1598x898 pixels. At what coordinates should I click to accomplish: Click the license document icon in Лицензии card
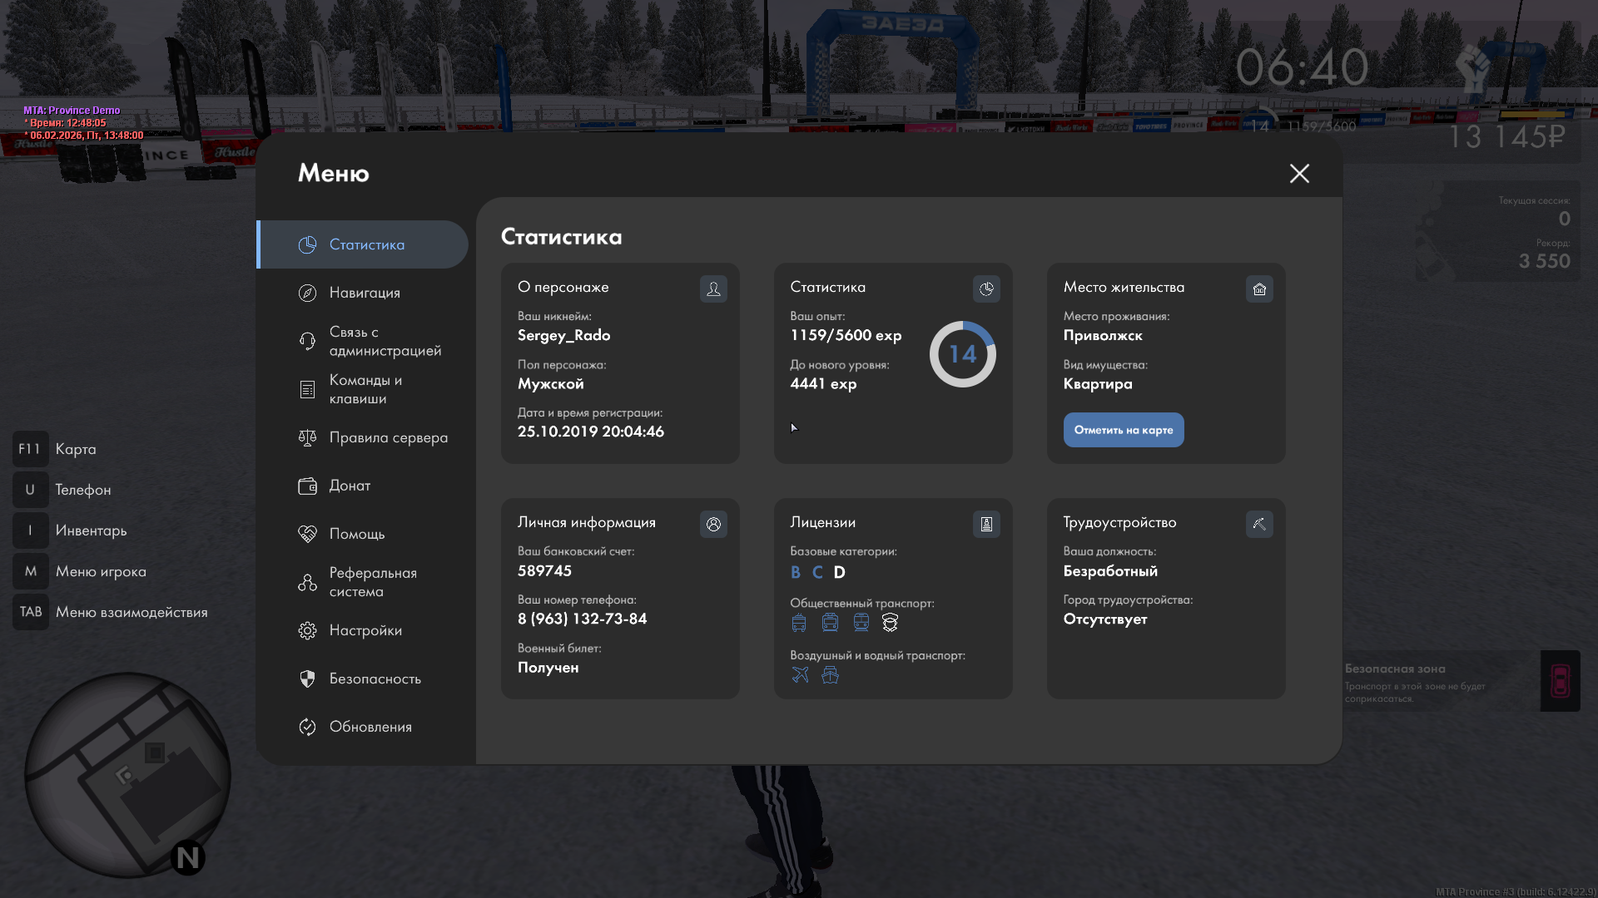coord(986,524)
